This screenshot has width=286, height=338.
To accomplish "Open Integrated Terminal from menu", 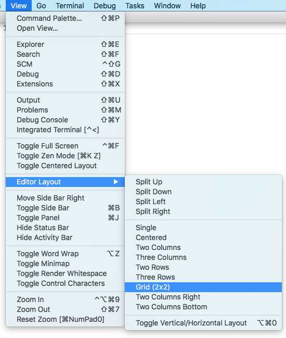I will [65, 130].
